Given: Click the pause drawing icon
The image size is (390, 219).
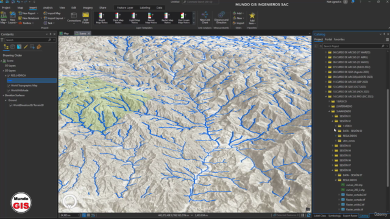Looking at the screenshot, I should coord(303,215).
